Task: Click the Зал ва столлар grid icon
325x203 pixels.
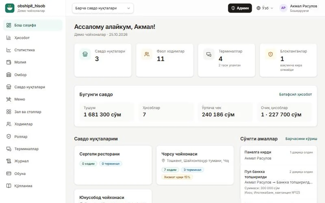Action: (9, 112)
